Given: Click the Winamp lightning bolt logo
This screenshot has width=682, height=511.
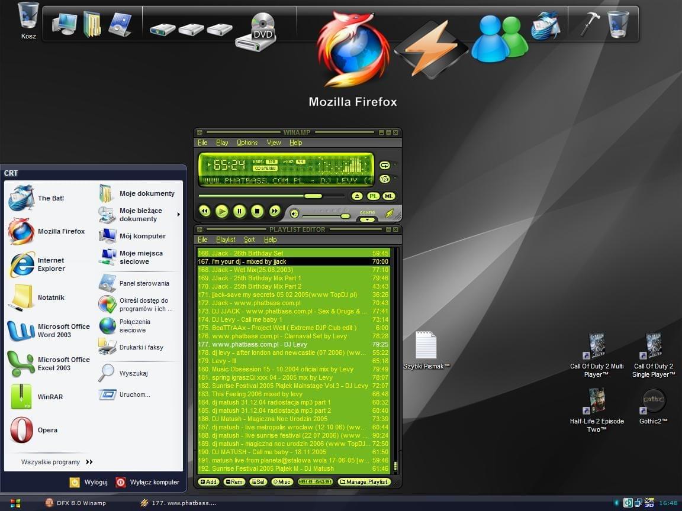Looking at the screenshot, I should 390,213.
